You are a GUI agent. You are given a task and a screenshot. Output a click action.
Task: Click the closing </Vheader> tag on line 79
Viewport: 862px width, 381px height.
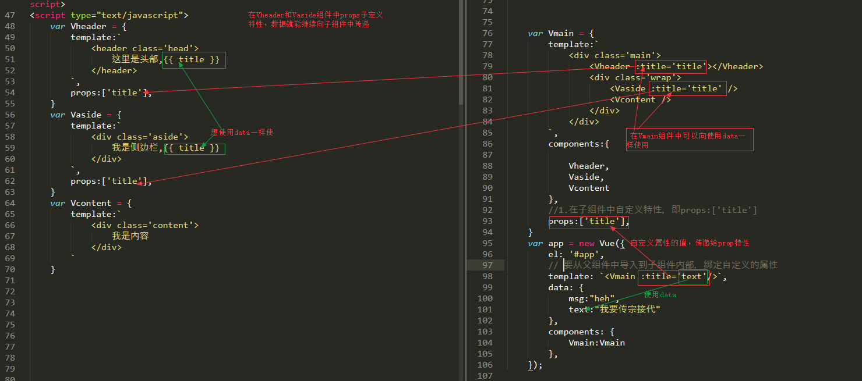point(737,66)
